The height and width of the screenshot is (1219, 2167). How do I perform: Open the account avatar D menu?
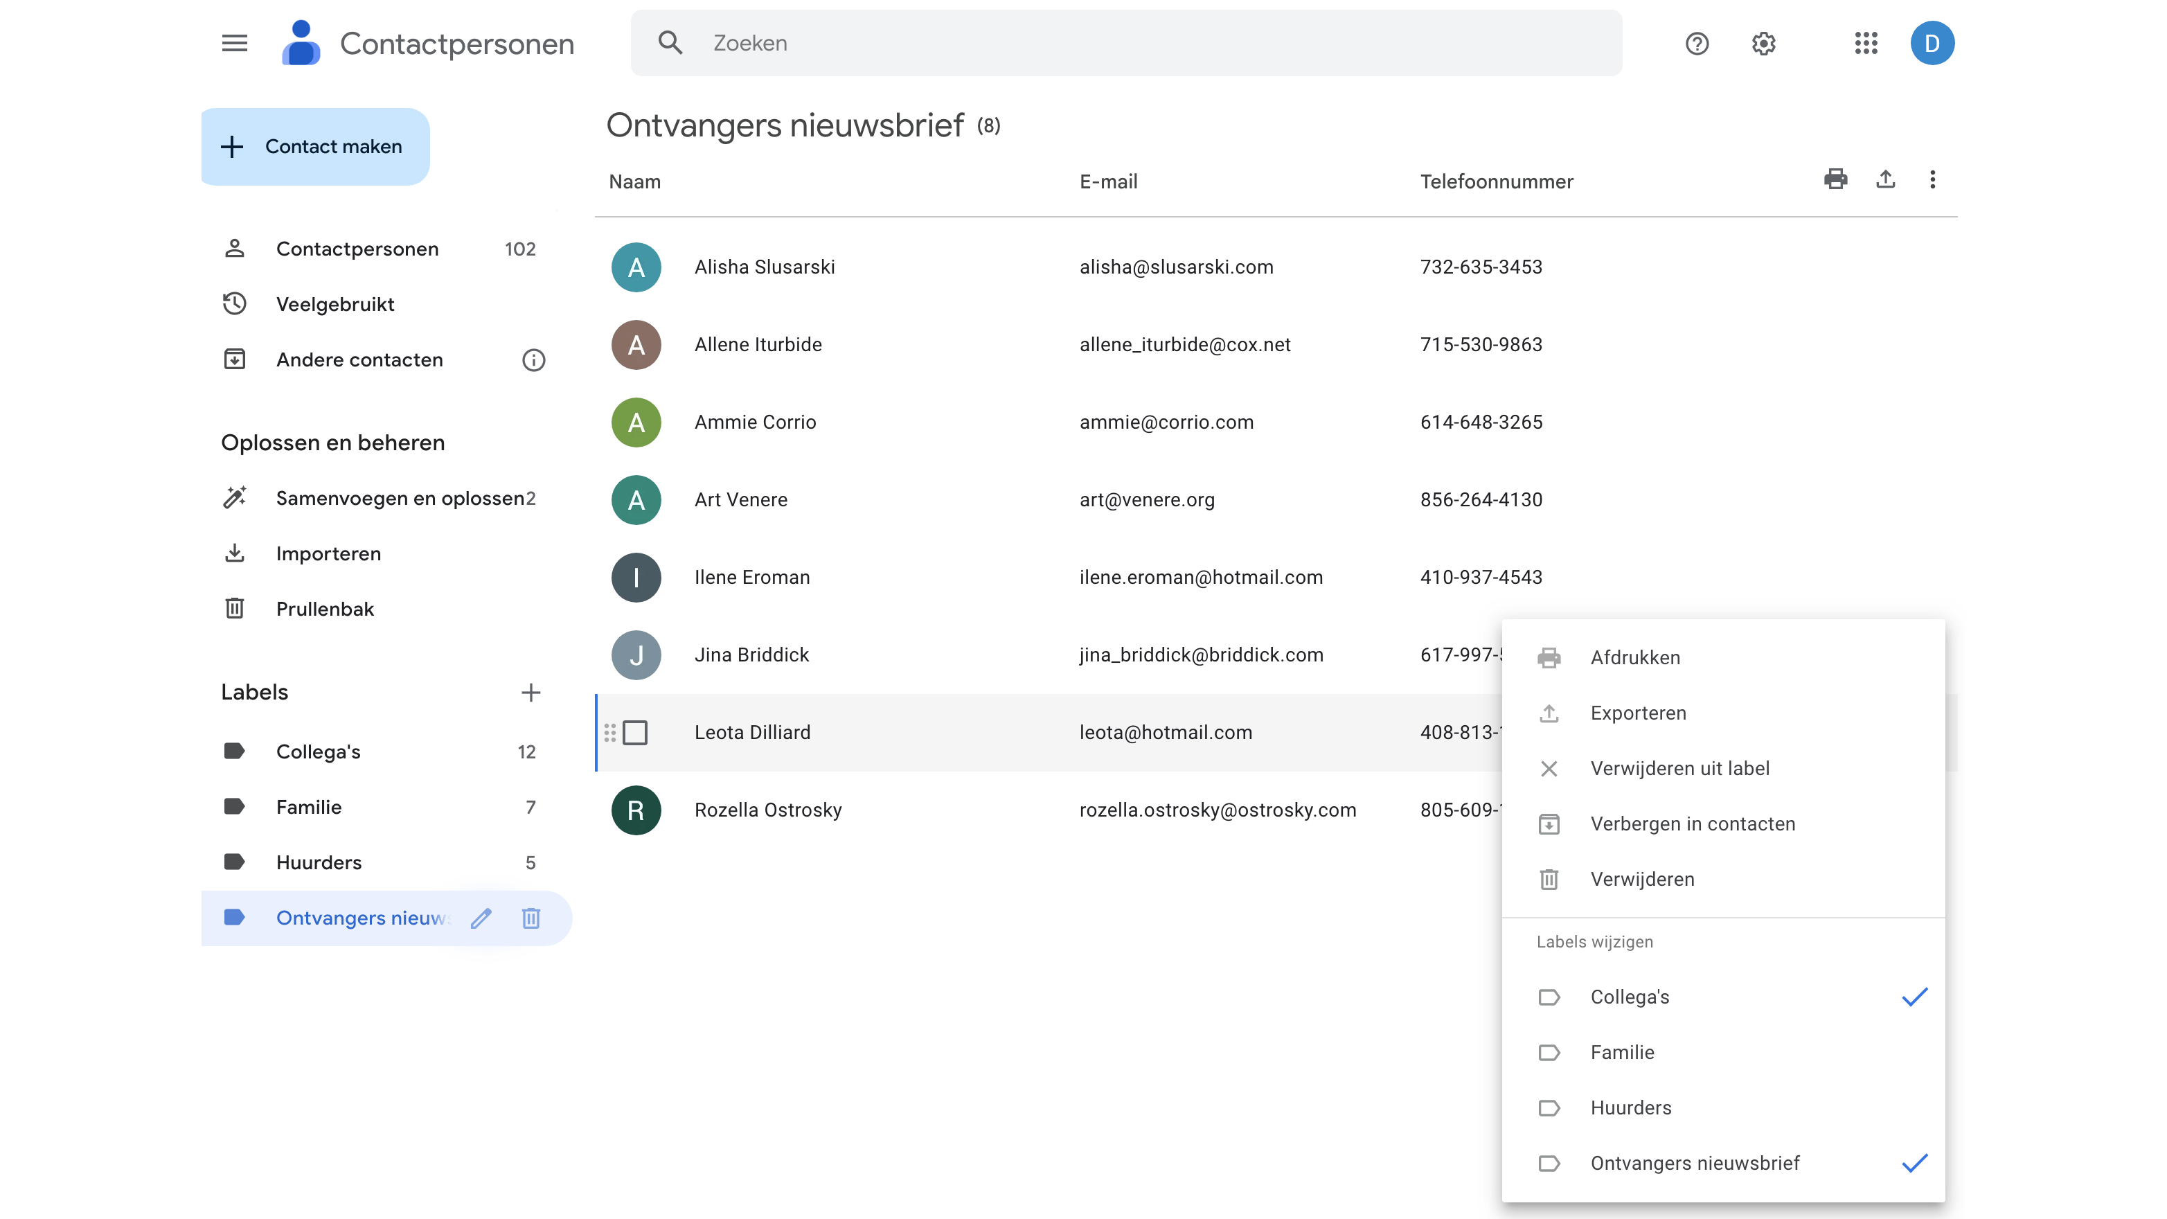(1932, 43)
